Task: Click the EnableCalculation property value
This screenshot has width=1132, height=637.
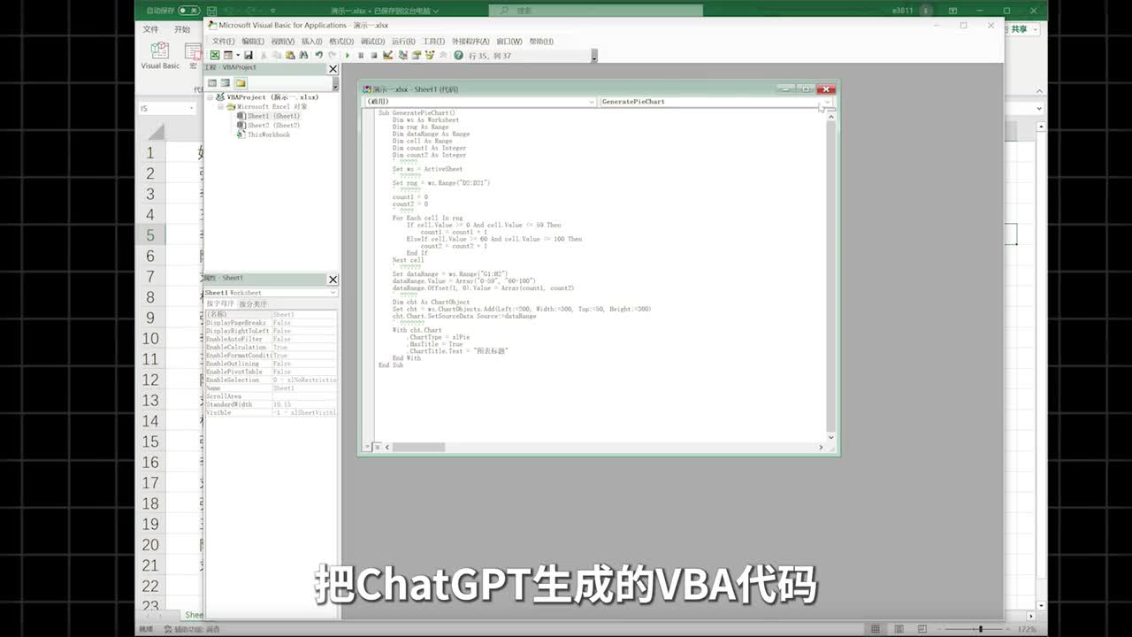Action: 303,348
